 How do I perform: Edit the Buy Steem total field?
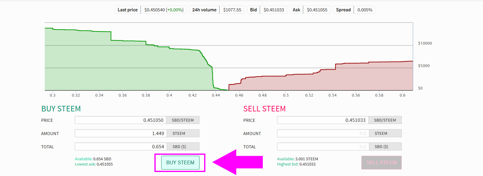click(x=121, y=146)
